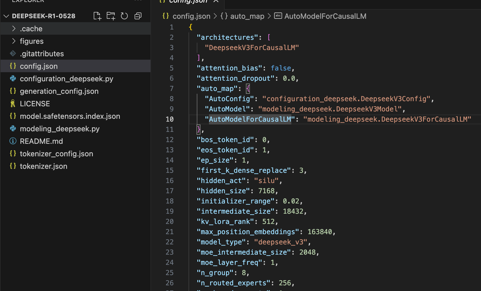Click the false value of attention_bias

[281, 68]
